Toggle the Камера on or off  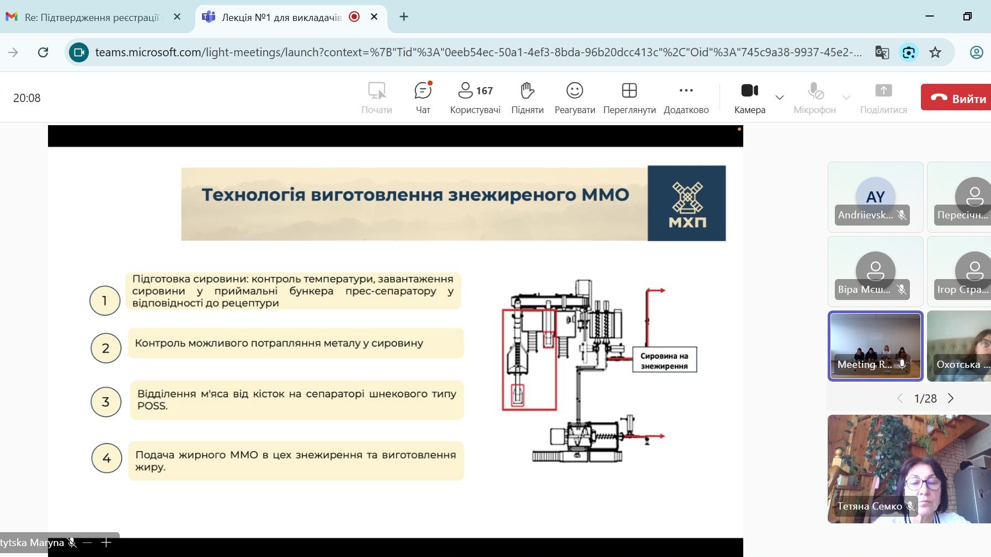pyautogui.click(x=749, y=98)
